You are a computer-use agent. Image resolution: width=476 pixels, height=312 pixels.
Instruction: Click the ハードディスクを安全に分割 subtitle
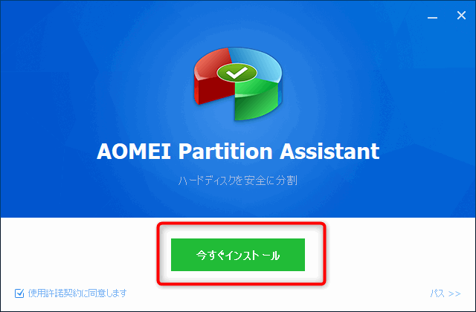point(238,181)
